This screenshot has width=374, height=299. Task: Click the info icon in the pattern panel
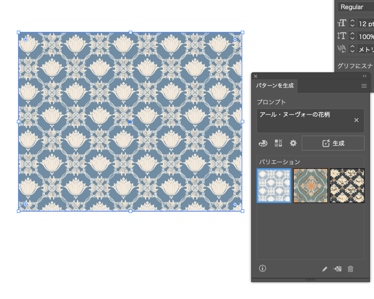click(x=262, y=268)
